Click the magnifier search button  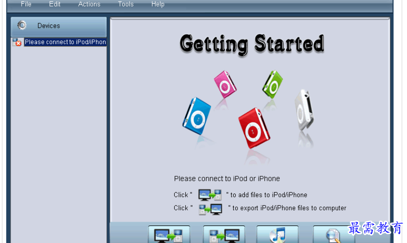[x=333, y=234]
